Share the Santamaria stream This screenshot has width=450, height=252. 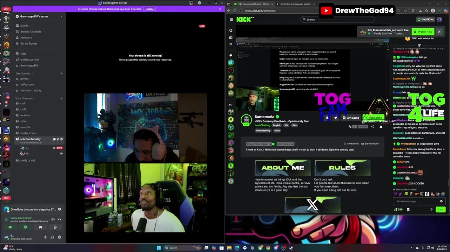coord(372,127)
